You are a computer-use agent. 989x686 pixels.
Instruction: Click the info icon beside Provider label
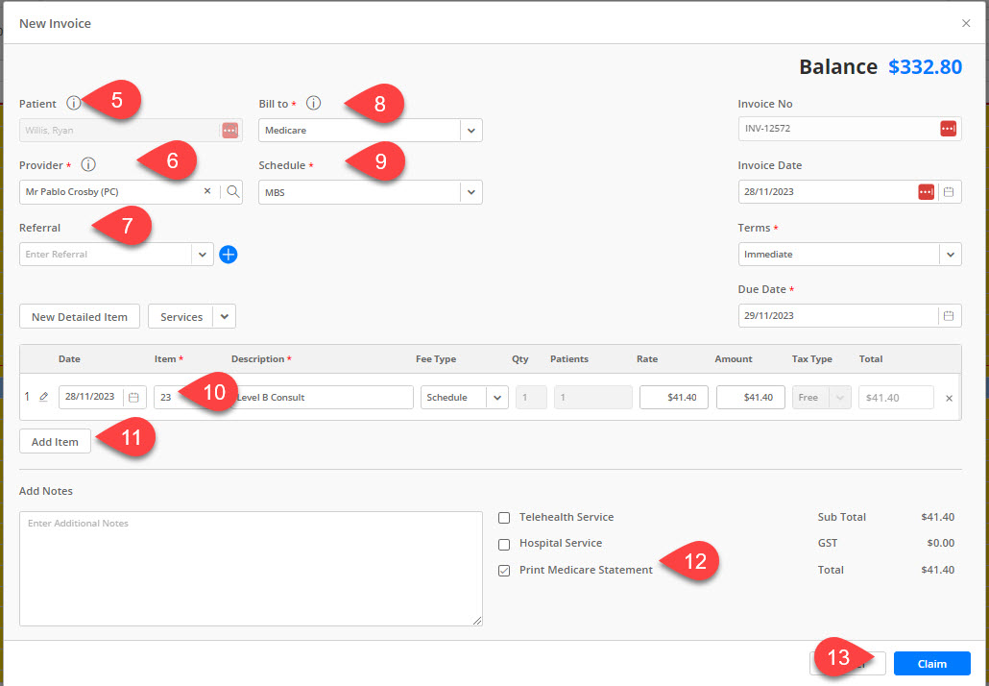tap(88, 164)
